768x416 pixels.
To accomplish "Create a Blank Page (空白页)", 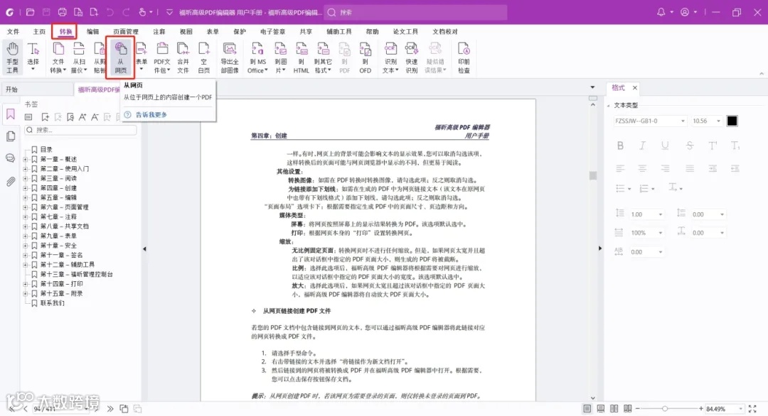I will [204, 58].
